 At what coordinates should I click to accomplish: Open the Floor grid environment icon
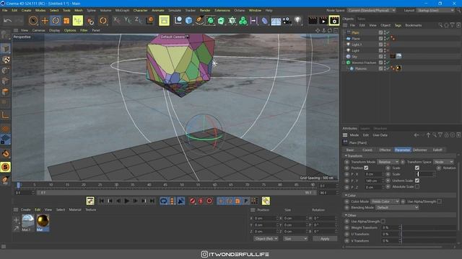(276, 21)
